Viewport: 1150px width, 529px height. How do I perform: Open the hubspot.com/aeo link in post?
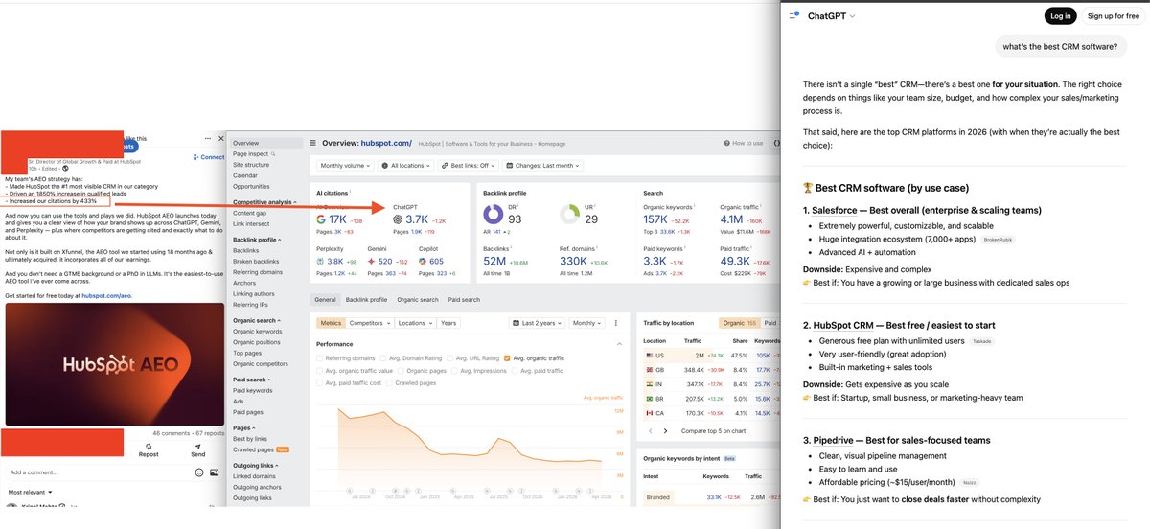pos(106,296)
